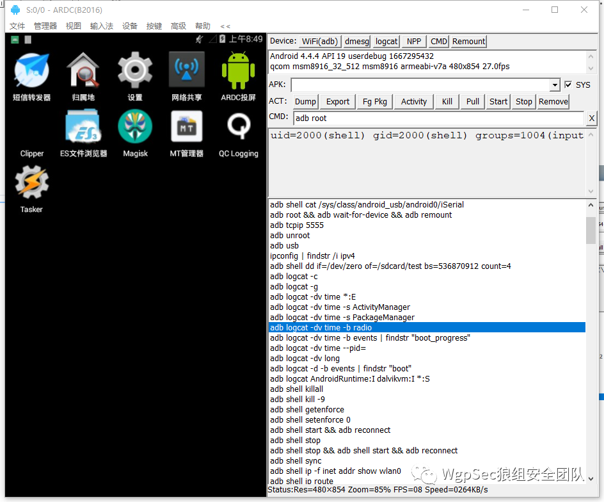
Task: Launch the ARDC投屏 android icon
Action: (238, 70)
